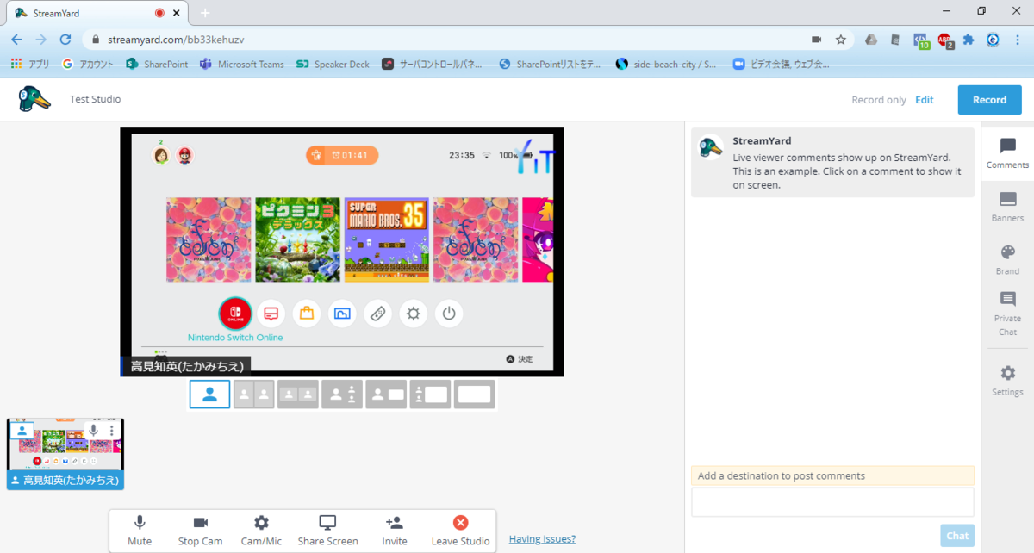Open the SharePointリストをテ bookmark
This screenshot has height=553, width=1034.
click(x=551, y=64)
